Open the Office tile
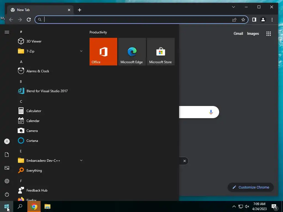This screenshot has width=283, height=212. 103,52
